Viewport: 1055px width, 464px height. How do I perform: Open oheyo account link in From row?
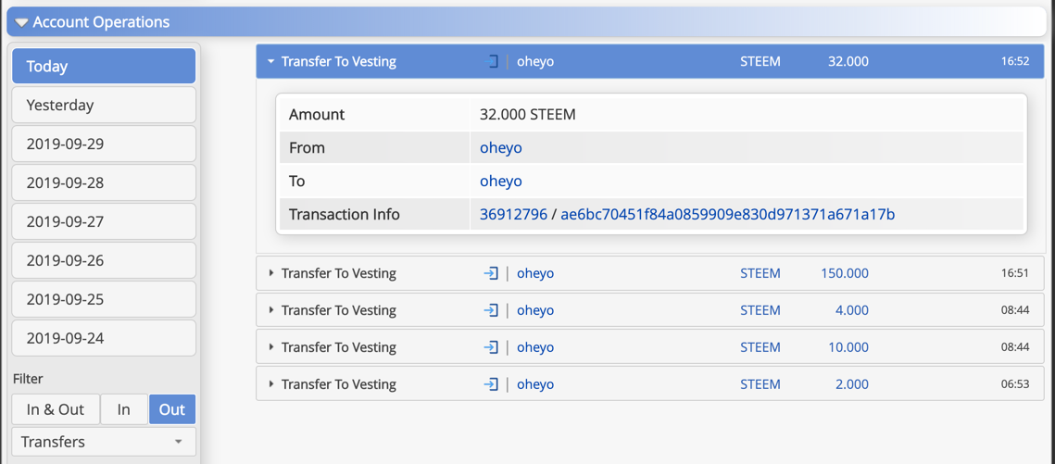pyautogui.click(x=500, y=148)
